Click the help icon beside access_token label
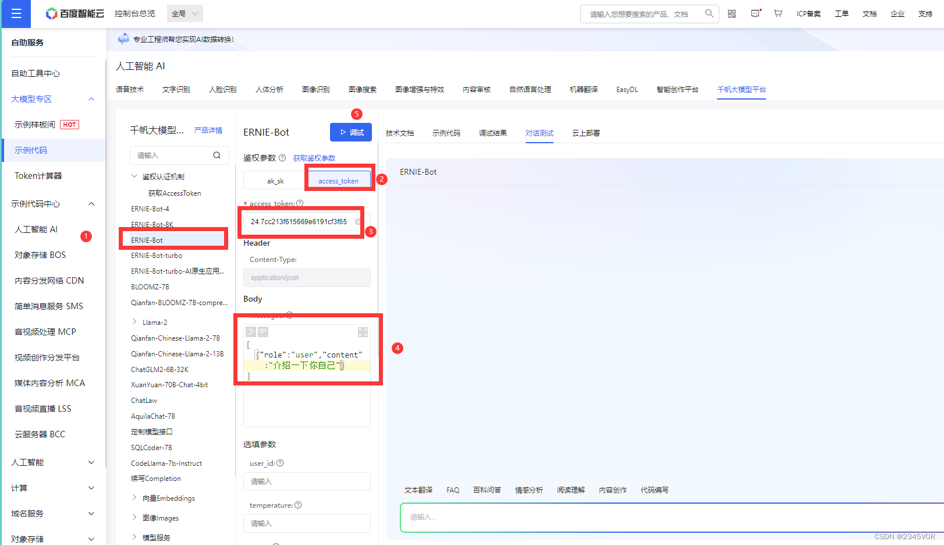 click(300, 203)
